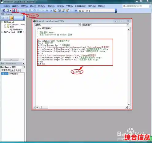The width and height of the screenshot is (152, 143).
Task: Open the Object Browser toolbar icon
Action: (67, 10)
